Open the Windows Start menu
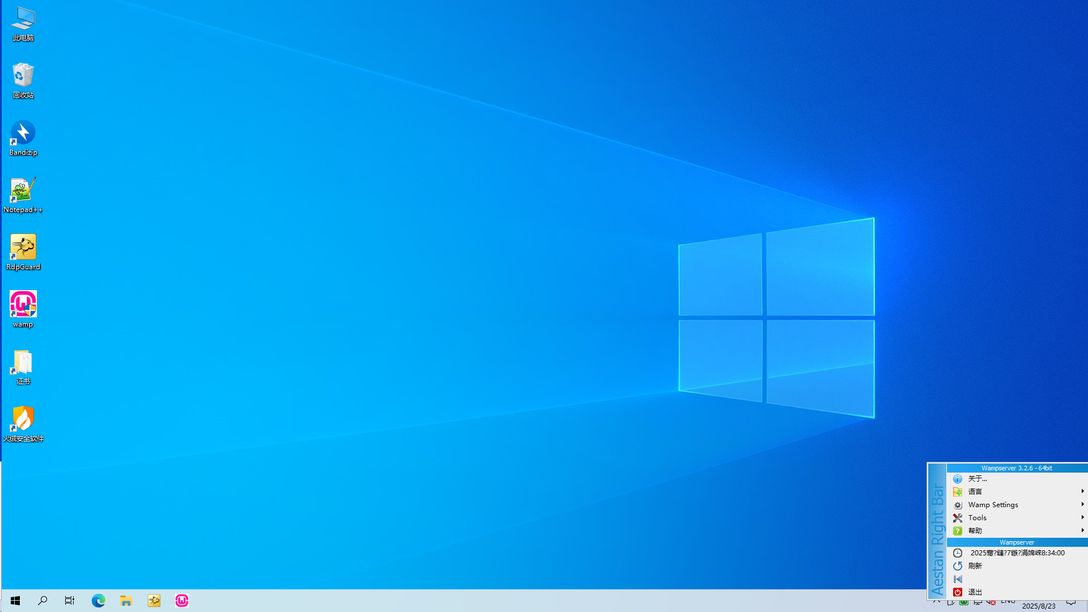 pyautogui.click(x=15, y=601)
